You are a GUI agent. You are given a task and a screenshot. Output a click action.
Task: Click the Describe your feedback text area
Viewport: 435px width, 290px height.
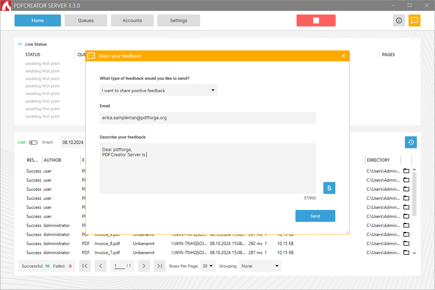[x=208, y=169]
